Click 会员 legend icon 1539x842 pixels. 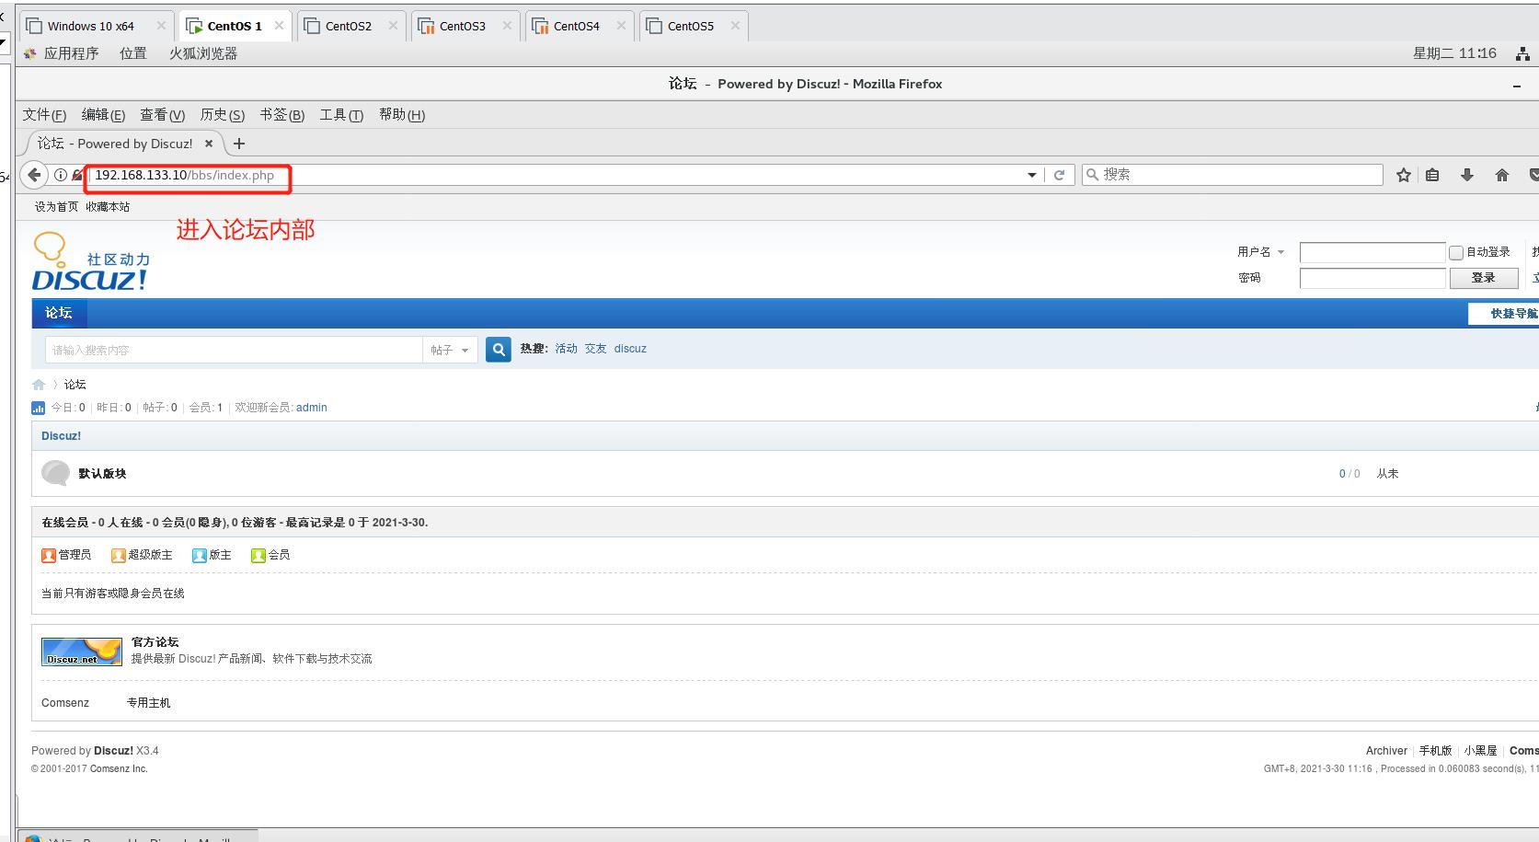258,555
